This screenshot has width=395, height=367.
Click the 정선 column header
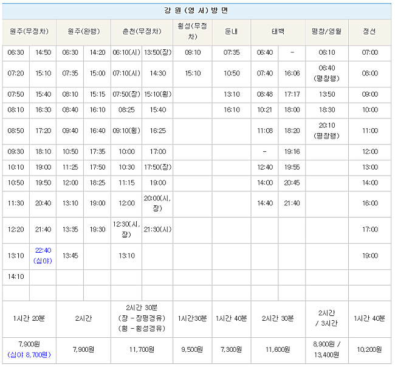(369, 32)
